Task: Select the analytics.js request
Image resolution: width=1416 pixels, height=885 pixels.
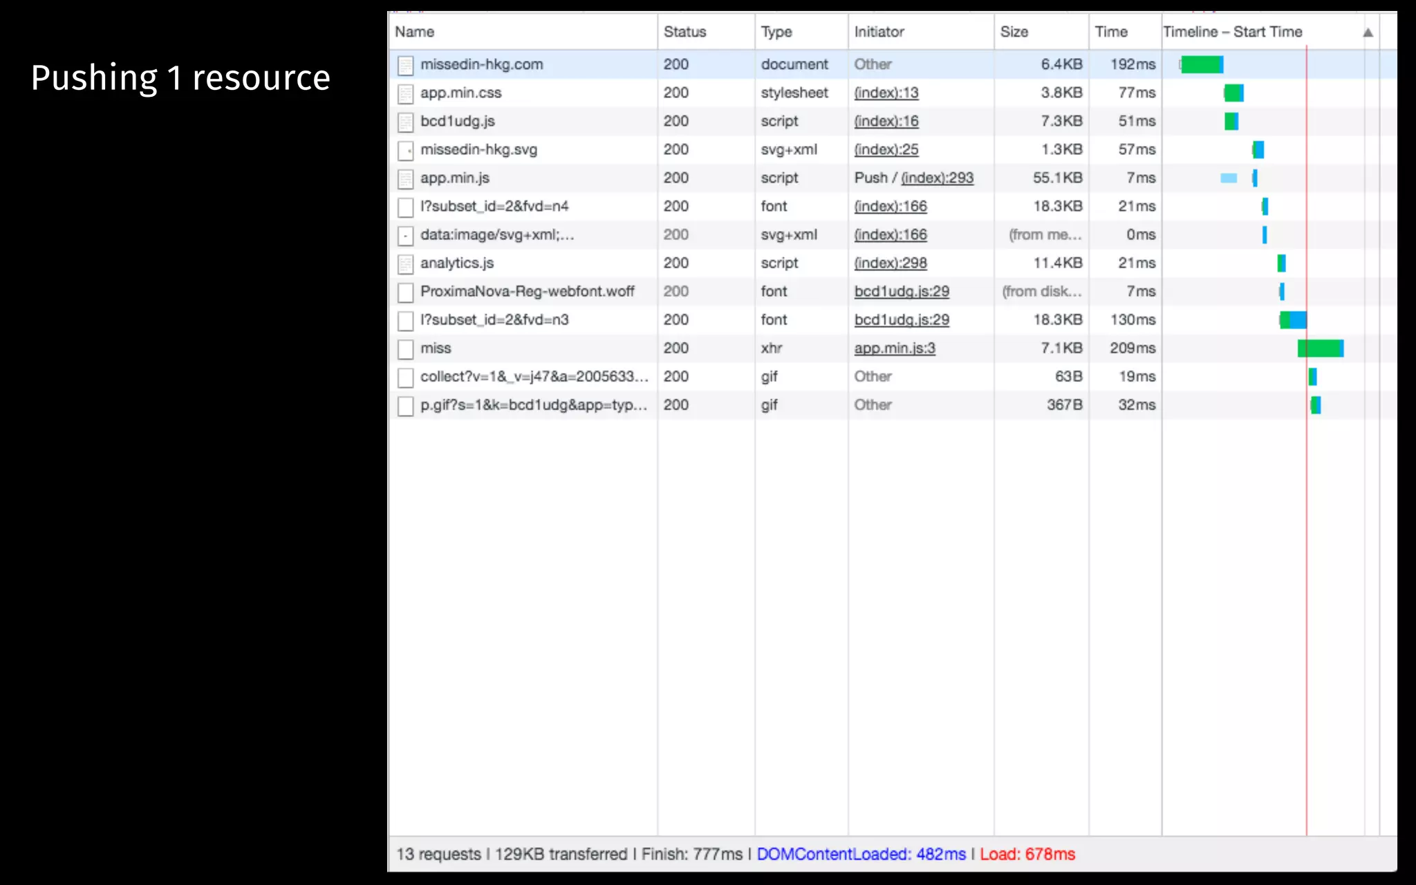Action: [457, 263]
